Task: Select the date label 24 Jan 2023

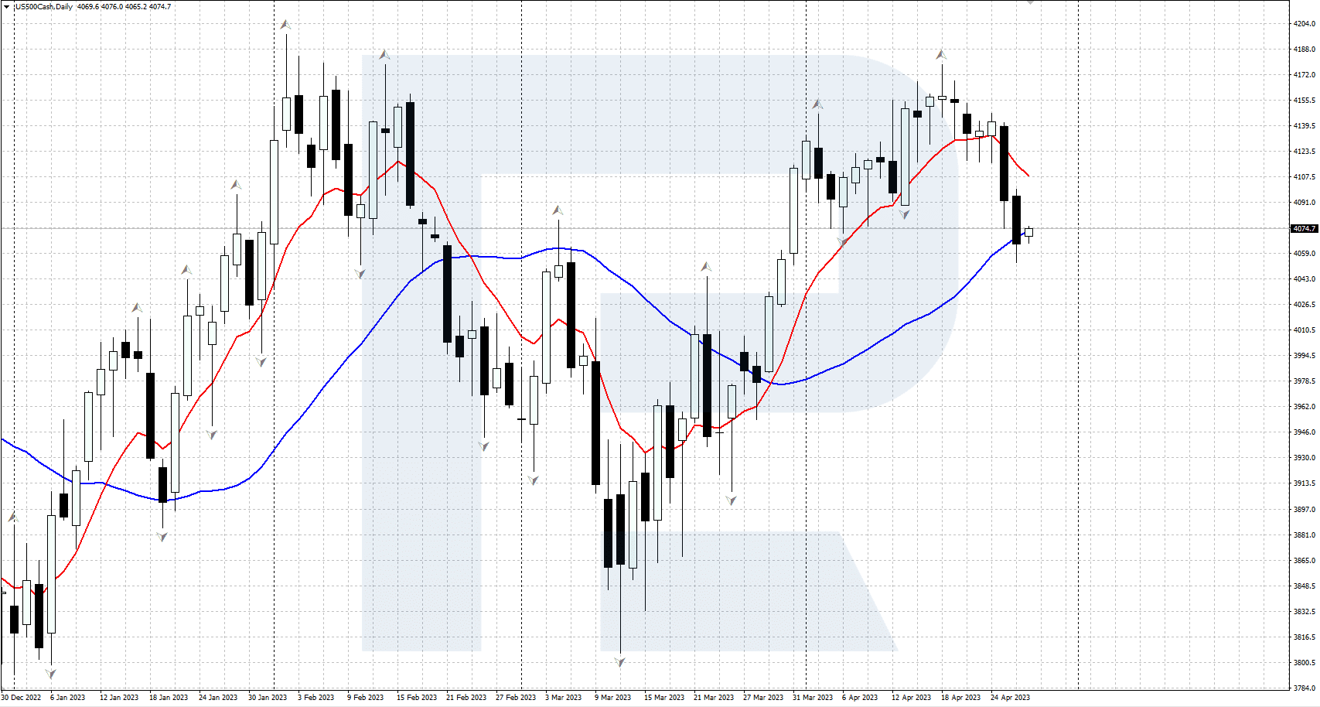Action: [x=218, y=697]
